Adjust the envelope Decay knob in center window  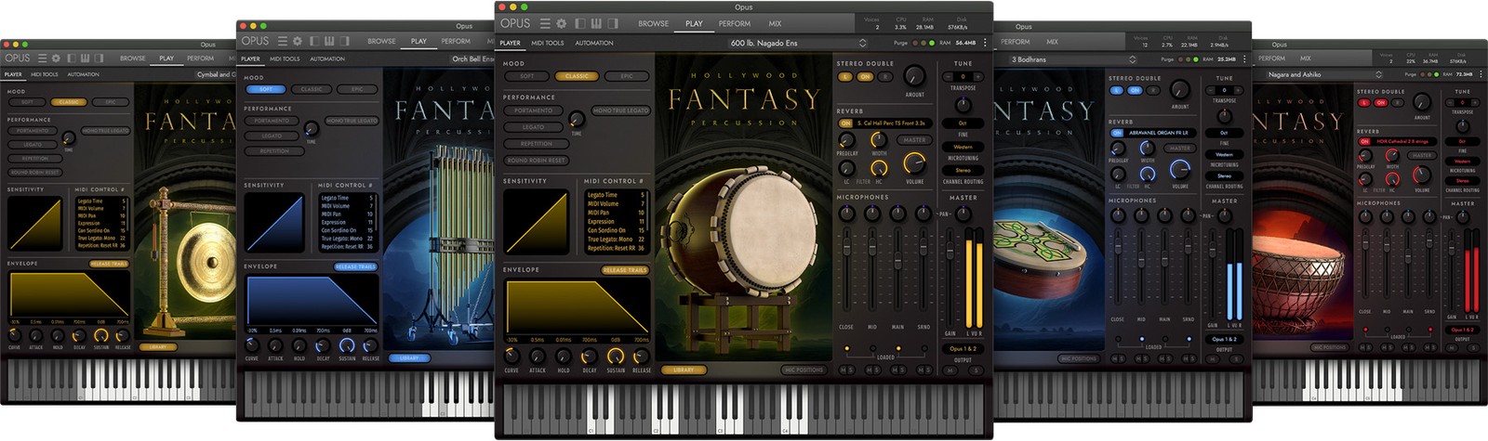[590, 357]
